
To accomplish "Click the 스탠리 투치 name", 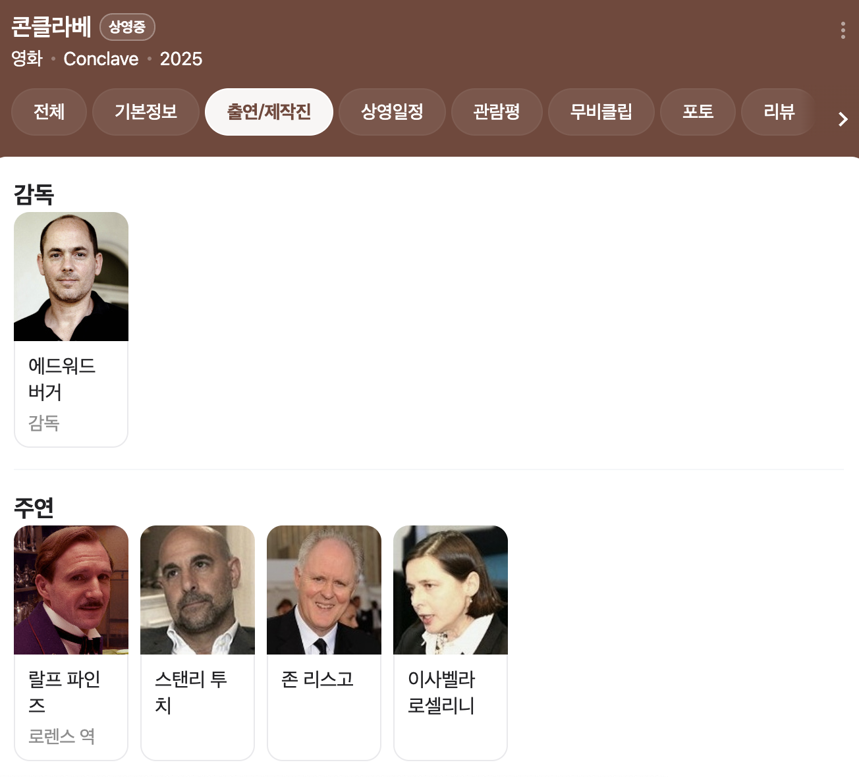I will pos(191,692).
